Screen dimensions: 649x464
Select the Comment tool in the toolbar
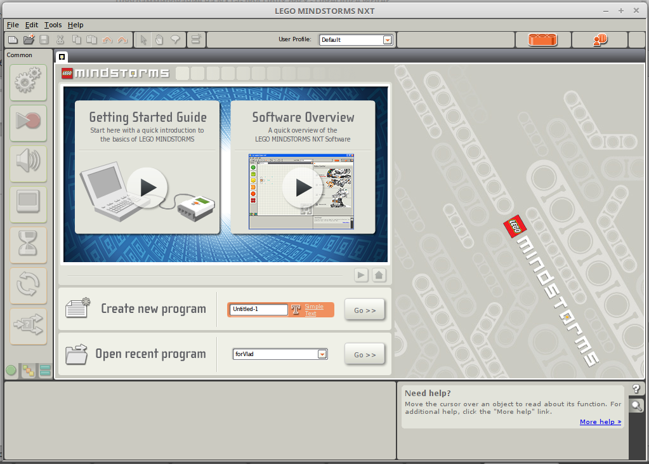176,39
